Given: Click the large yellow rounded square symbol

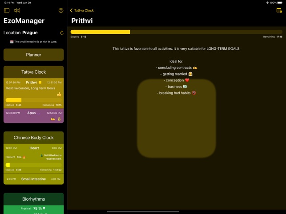Looking at the screenshot, I should pyautogui.click(x=177, y=119).
